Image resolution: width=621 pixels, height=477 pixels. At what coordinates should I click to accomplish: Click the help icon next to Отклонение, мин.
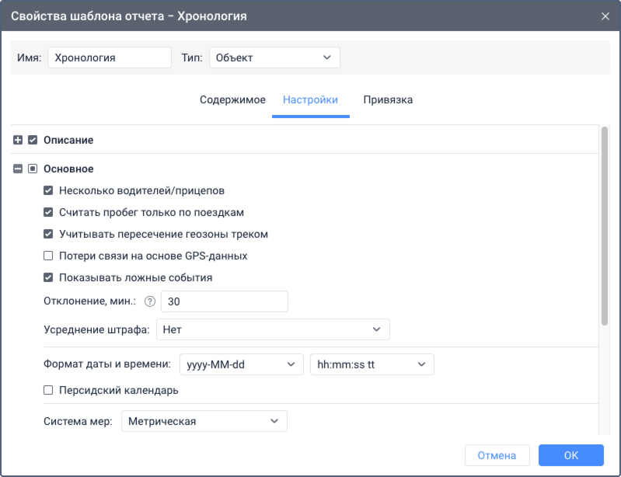[150, 301]
